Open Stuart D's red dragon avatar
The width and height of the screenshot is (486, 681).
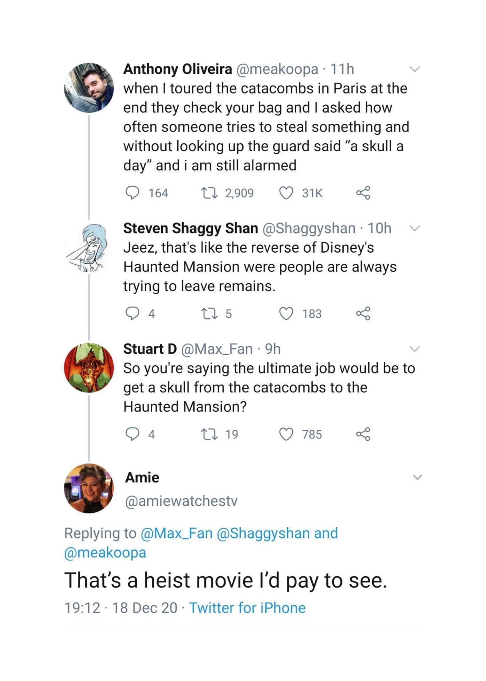click(x=89, y=367)
